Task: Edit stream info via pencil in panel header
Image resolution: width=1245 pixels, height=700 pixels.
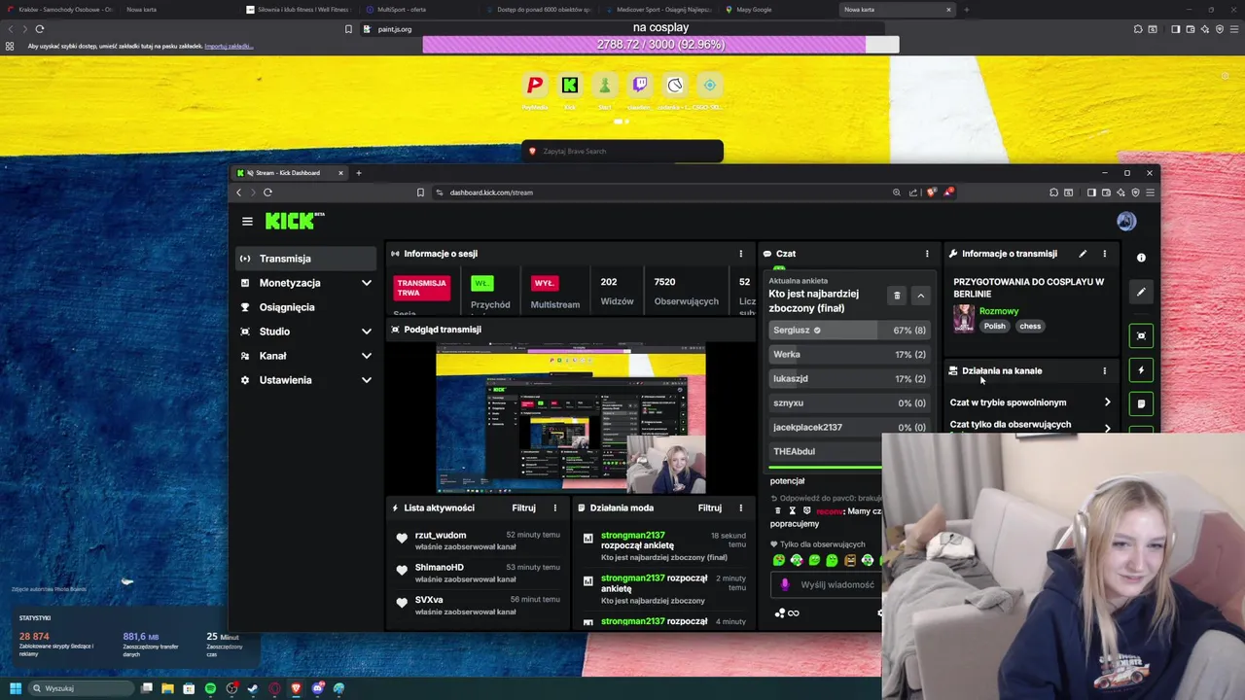Action: (x=1083, y=254)
